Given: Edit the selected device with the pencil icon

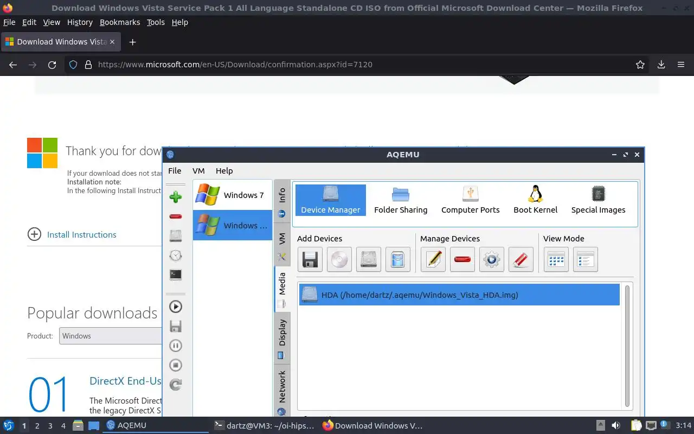Looking at the screenshot, I should 433,259.
